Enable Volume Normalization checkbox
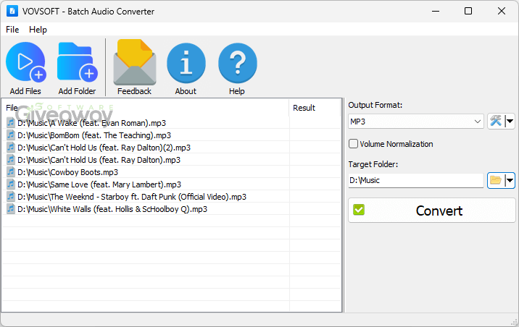Viewport: 519px width, 327px height. 354,144
